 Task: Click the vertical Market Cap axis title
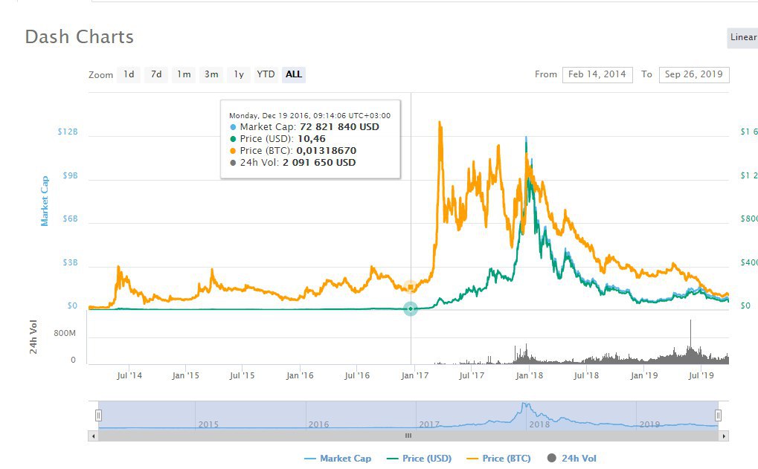point(45,201)
